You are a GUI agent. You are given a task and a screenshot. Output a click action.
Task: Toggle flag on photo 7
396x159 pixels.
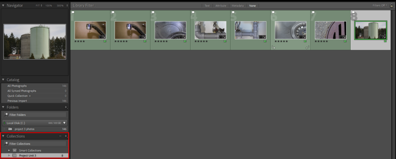point(313,13)
